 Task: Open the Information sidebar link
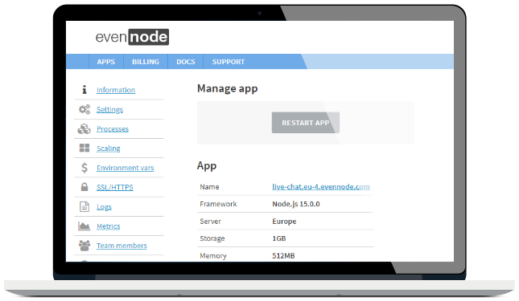point(116,90)
